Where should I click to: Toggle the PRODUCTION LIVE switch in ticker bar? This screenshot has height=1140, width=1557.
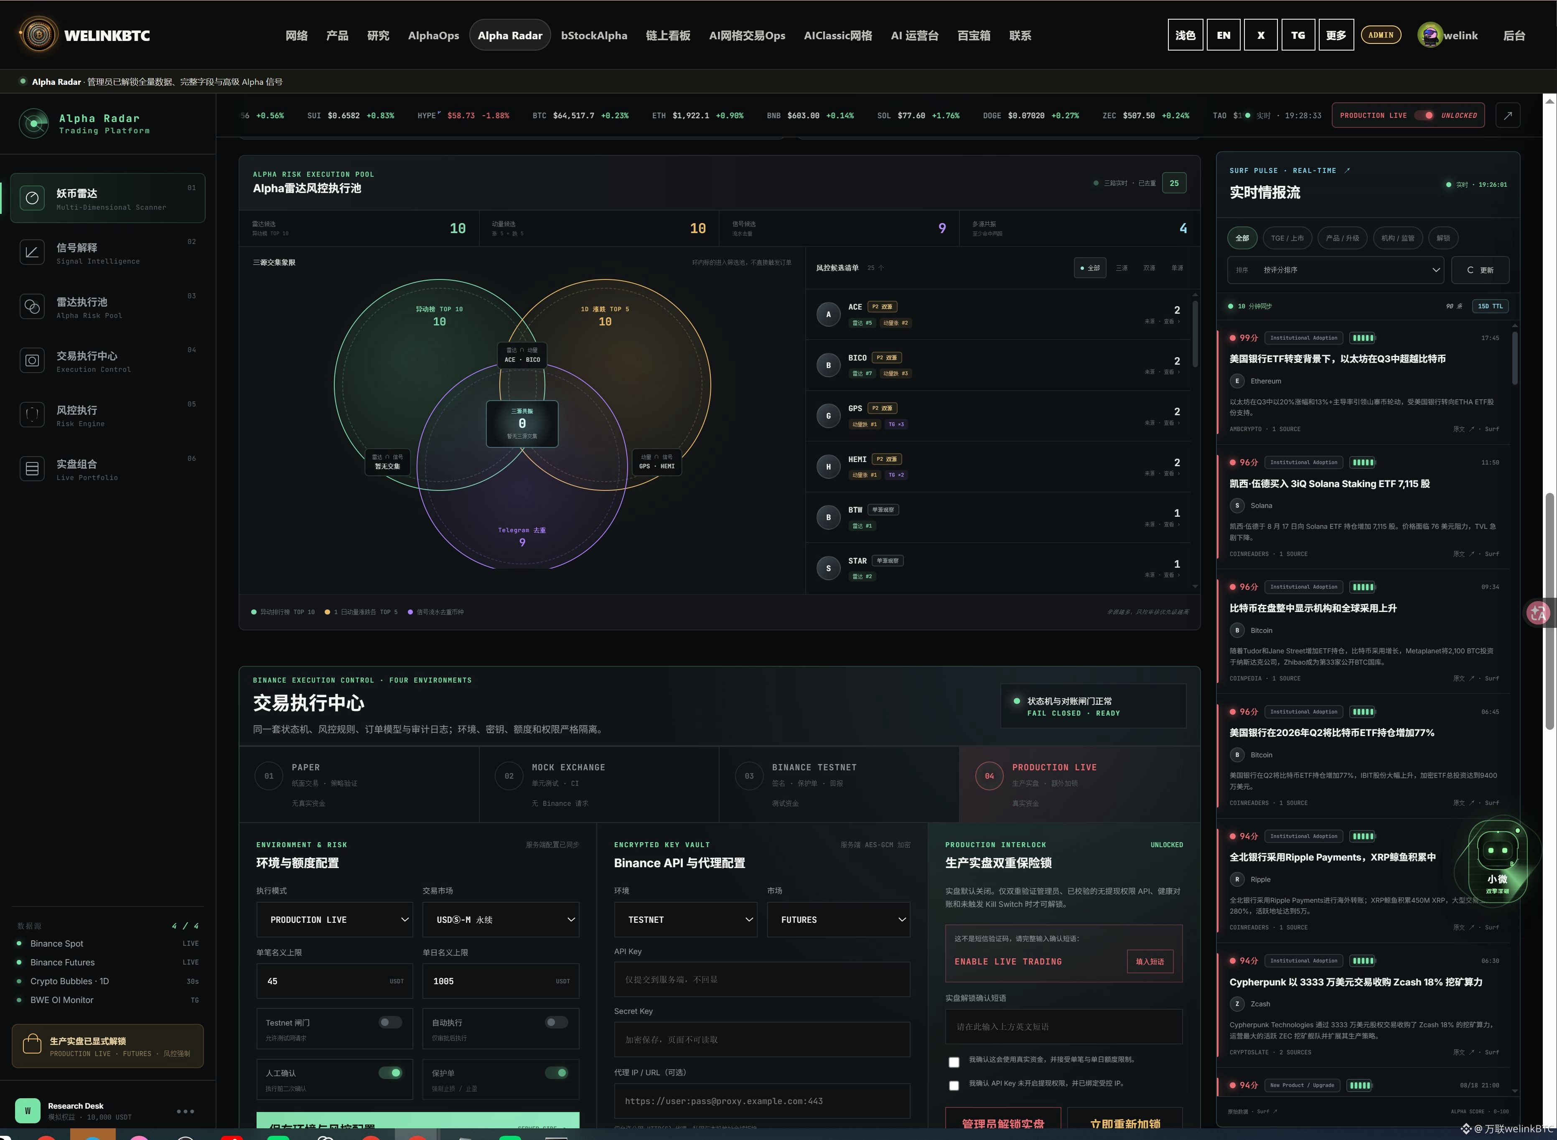pyautogui.click(x=1424, y=115)
